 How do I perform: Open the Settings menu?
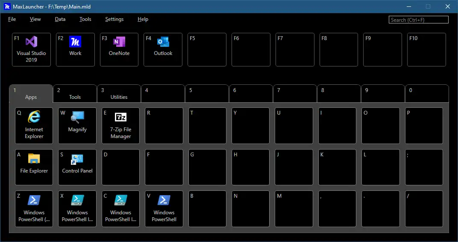coord(114,19)
